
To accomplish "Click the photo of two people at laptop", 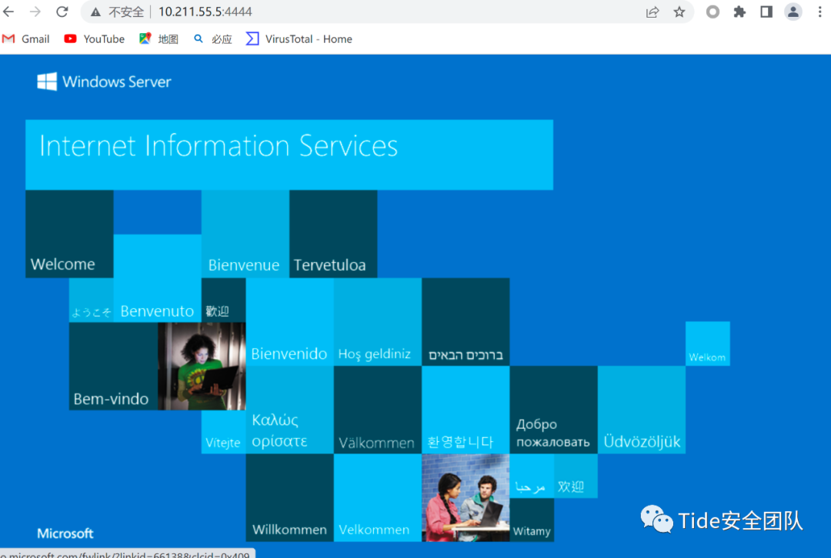I will pyautogui.click(x=466, y=497).
